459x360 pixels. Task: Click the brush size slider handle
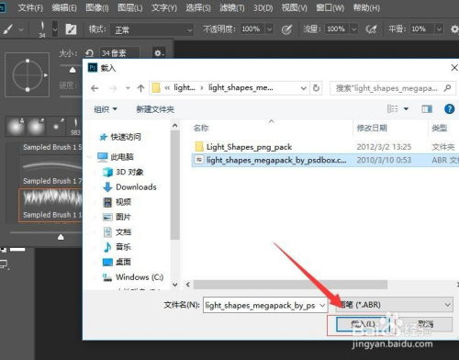(73, 70)
